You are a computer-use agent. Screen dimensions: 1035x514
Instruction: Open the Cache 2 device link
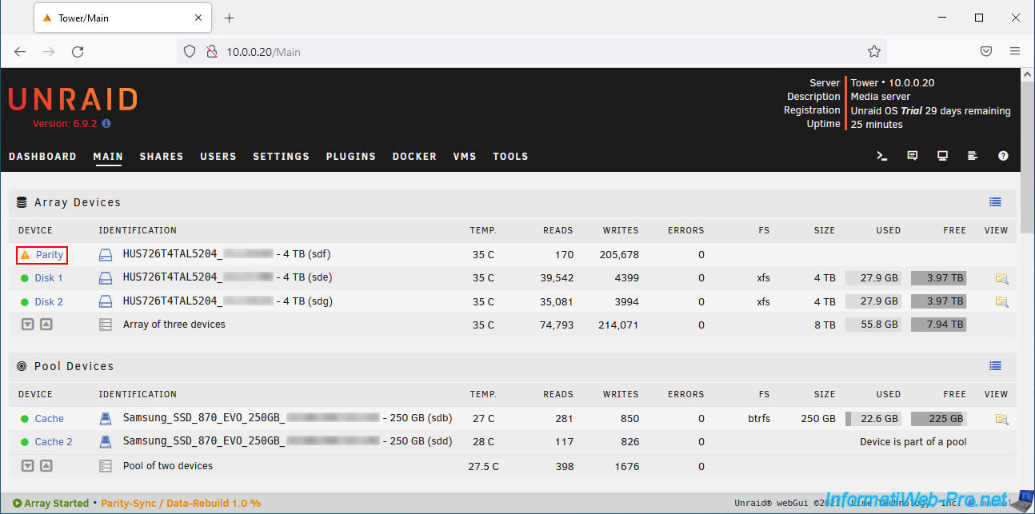pyautogui.click(x=53, y=442)
